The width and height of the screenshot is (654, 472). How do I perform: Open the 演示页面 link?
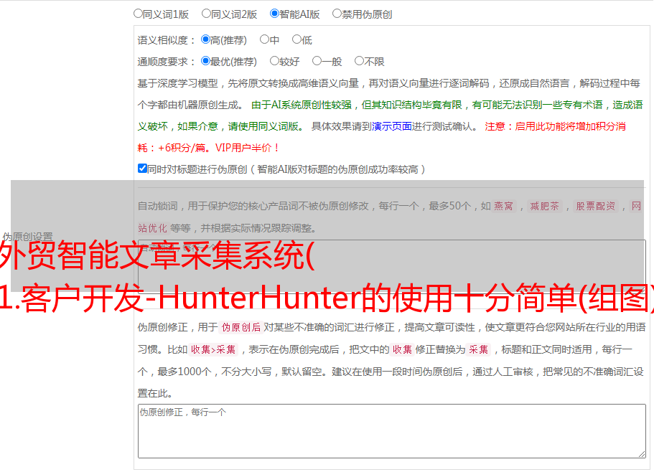392,126
